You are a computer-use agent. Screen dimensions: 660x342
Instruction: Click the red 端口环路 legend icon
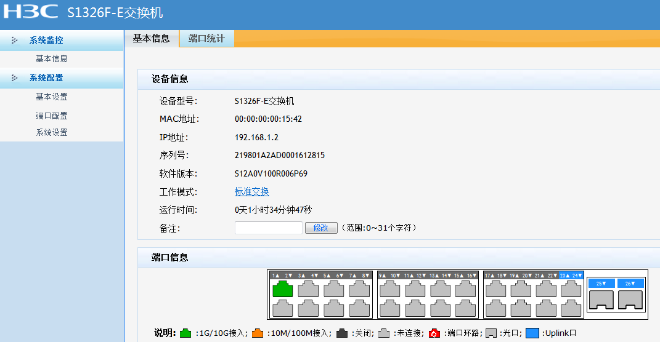point(434,333)
